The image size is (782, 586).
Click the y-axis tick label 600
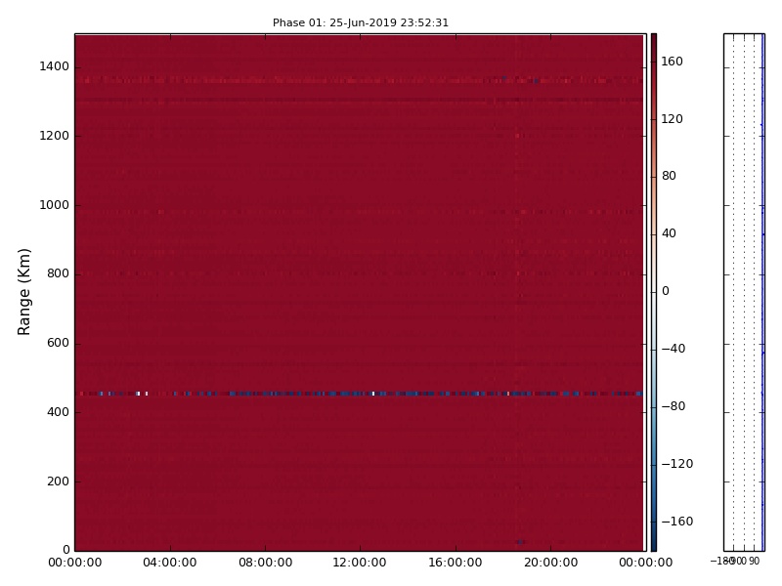coord(58,343)
